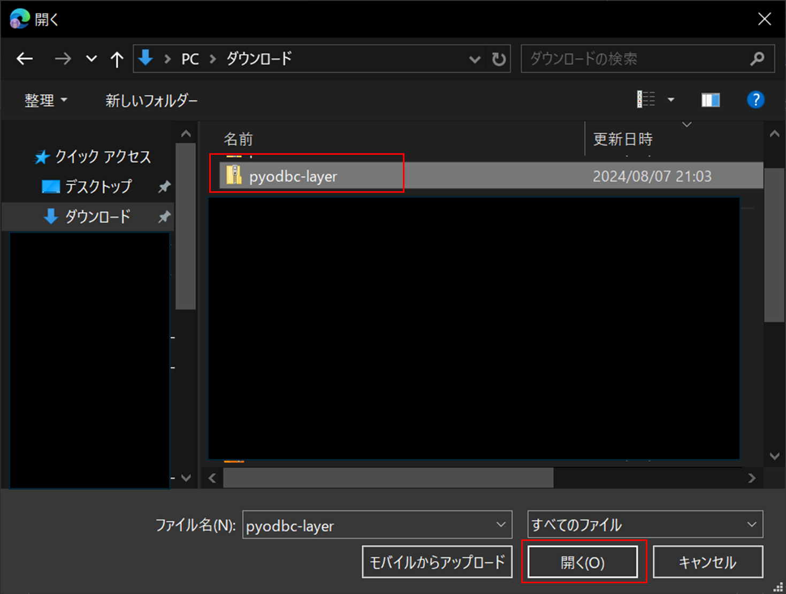The width and height of the screenshot is (786, 594).
Task: Sort by the 更新日時 column header
Action: pos(623,139)
